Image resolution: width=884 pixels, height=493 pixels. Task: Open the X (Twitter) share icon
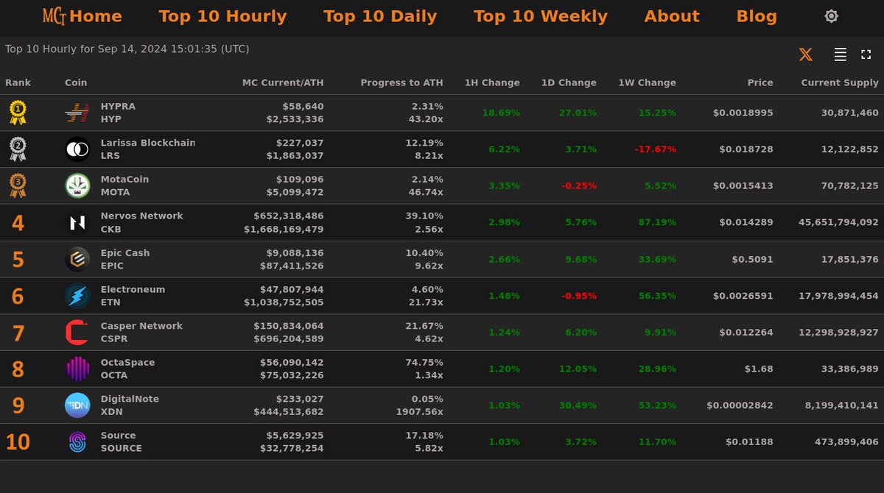(806, 54)
